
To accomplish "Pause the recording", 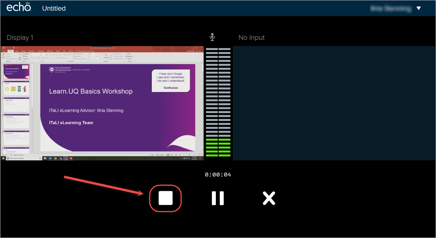I will 218,198.
